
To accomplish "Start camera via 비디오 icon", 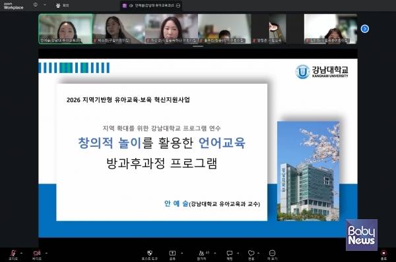I will point(37,253).
